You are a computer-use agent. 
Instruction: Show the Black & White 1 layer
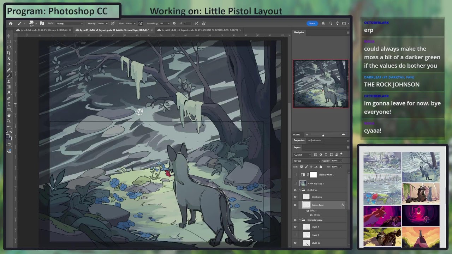[x=295, y=175]
